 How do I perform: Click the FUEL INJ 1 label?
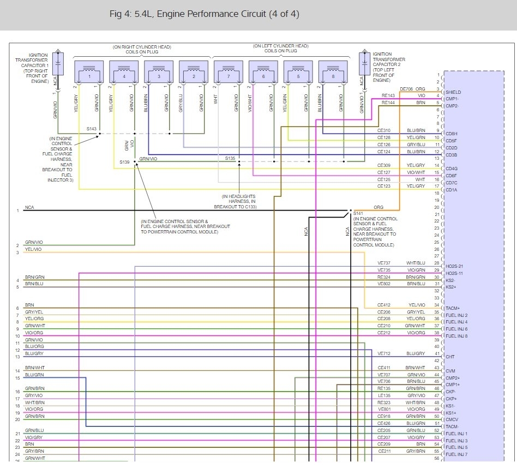click(456, 434)
